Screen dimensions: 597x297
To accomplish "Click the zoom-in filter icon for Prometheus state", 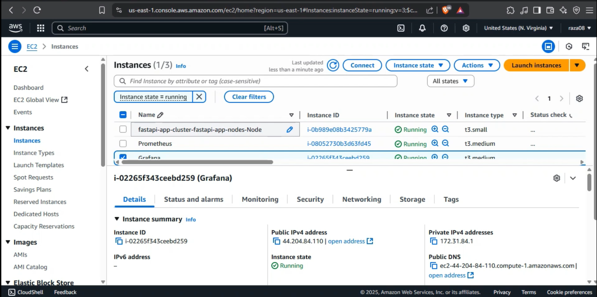I will pyautogui.click(x=435, y=143).
